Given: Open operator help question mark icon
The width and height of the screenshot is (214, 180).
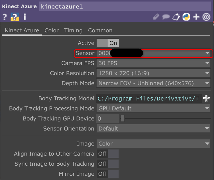Looking at the screenshot, I should point(5,17).
